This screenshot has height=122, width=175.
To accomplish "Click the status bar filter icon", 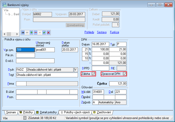I will (25, 118).
